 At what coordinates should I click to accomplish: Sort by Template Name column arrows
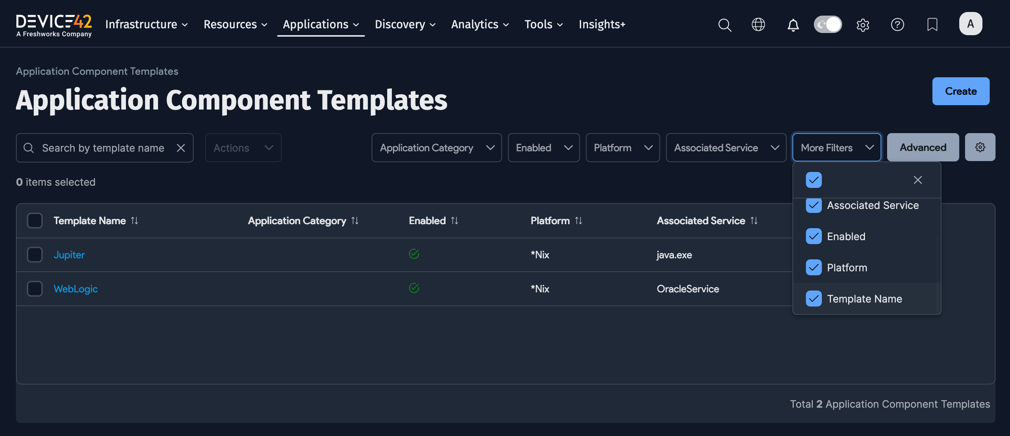point(134,221)
